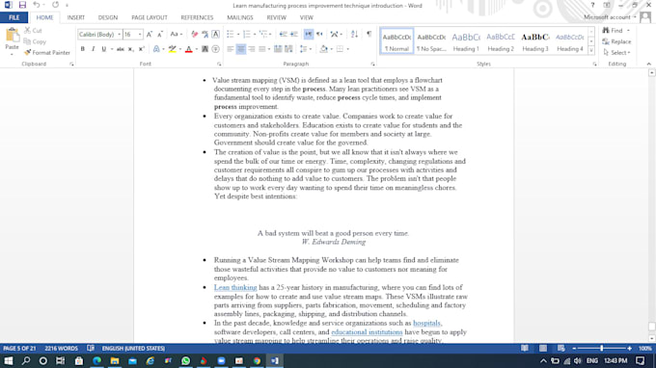Switch to the PAGE LAYOUT tab
The height and width of the screenshot is (368, 656).
[150, 17]
